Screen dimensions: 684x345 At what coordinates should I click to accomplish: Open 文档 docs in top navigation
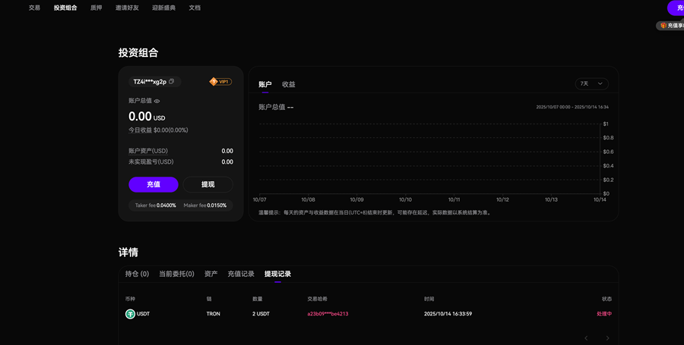coord(195,8)
